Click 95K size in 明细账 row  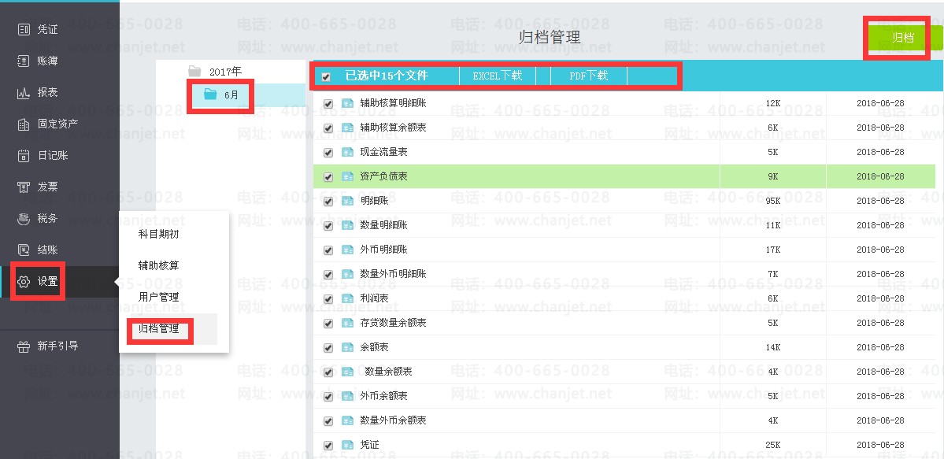point(773,201)
